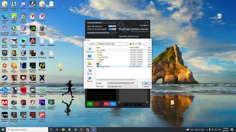Screen dimensions: 236x132
Task: Open File Explorer from the taskbar
Action: tap(63, 129)
